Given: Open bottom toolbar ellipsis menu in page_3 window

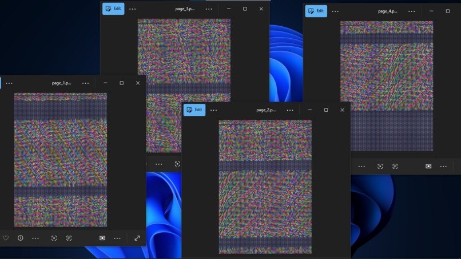Looking at the screenshot, I should tap(159, 164).
